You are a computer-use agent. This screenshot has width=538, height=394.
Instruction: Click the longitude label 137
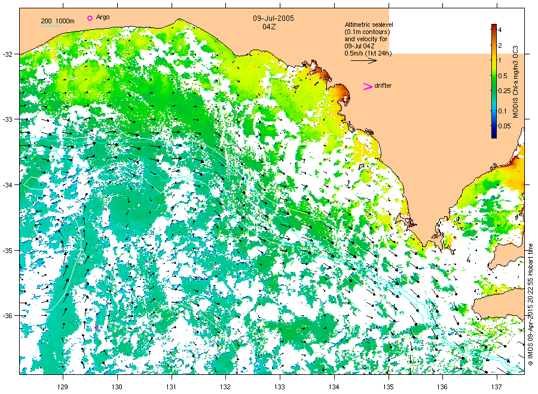point(497,387)
